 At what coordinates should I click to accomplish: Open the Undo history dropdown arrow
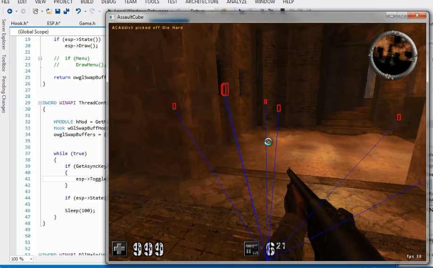click(85, 11)
